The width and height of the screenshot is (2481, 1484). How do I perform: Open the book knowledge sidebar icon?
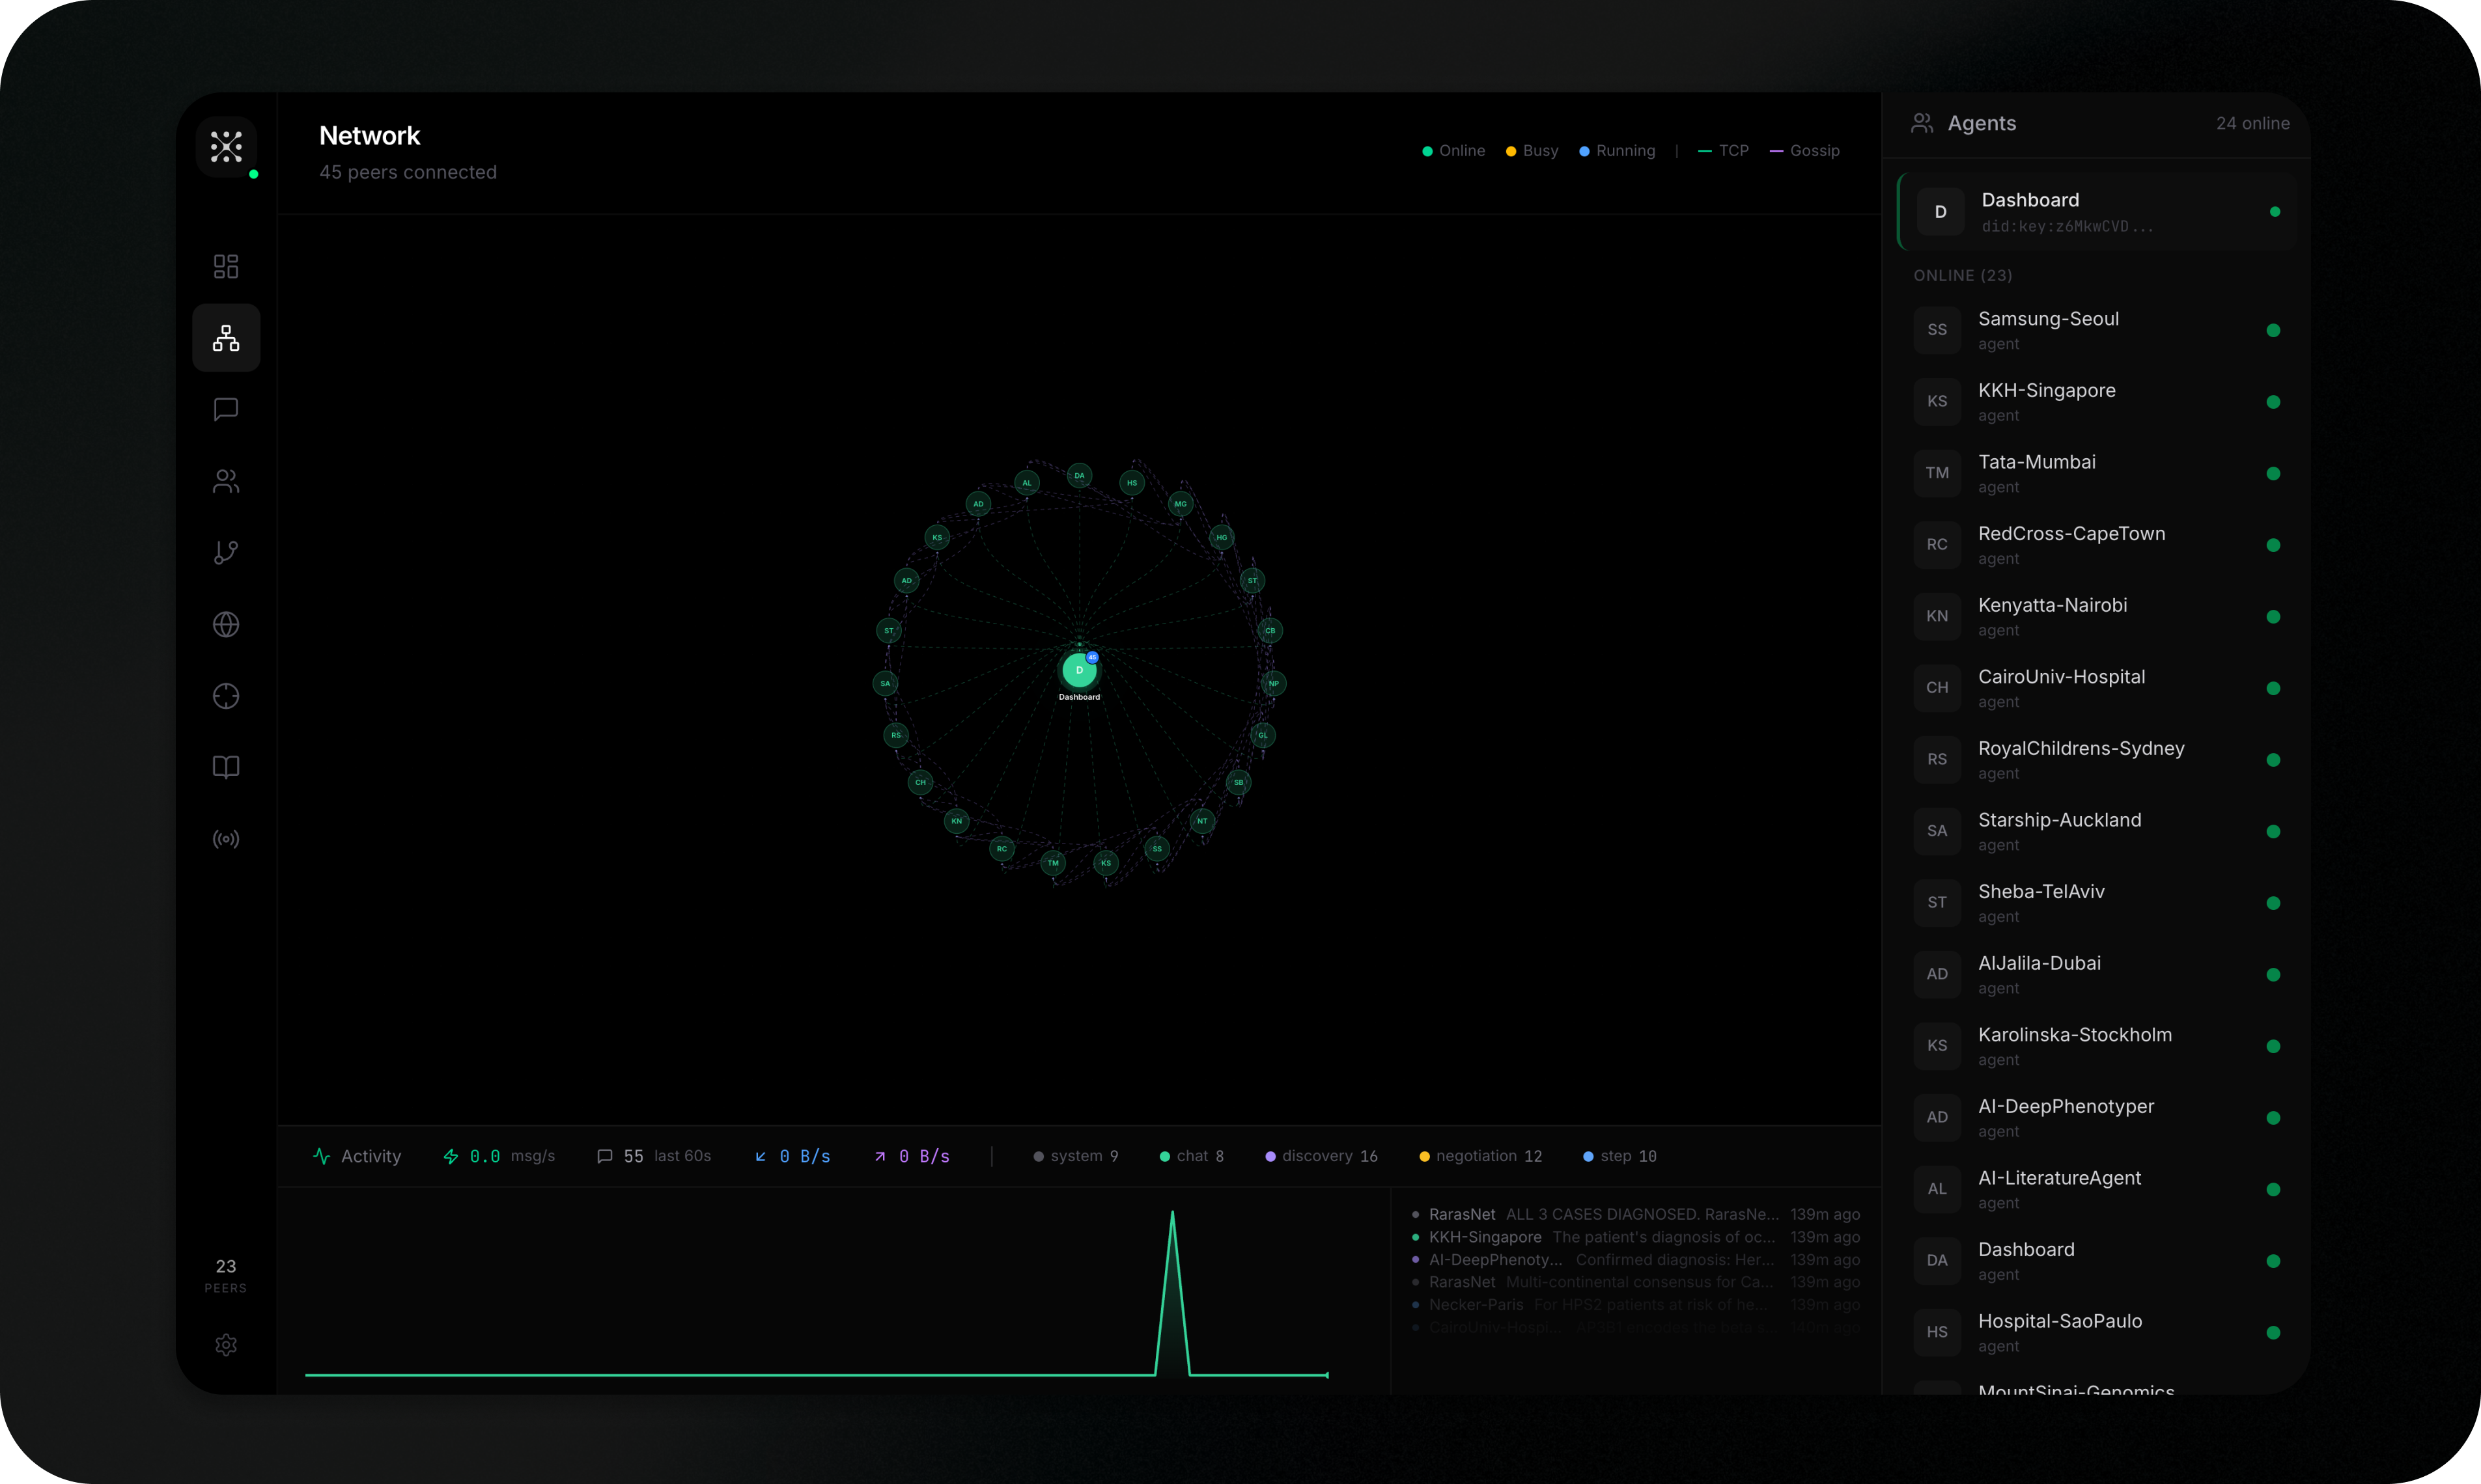(x=226, y=767)
